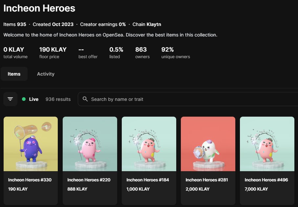
Task: Open the Incheon Heroes #184 thumbnail image
Action: 149,144
